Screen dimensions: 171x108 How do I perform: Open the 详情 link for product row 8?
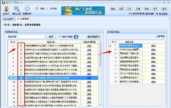click(89, 74)
